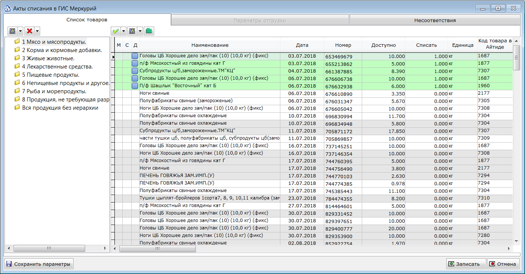525x274 pixels.
Task: Click the table's vertical scrollbar up arrow
Action: pyautogui.click(x=516, y=41)
